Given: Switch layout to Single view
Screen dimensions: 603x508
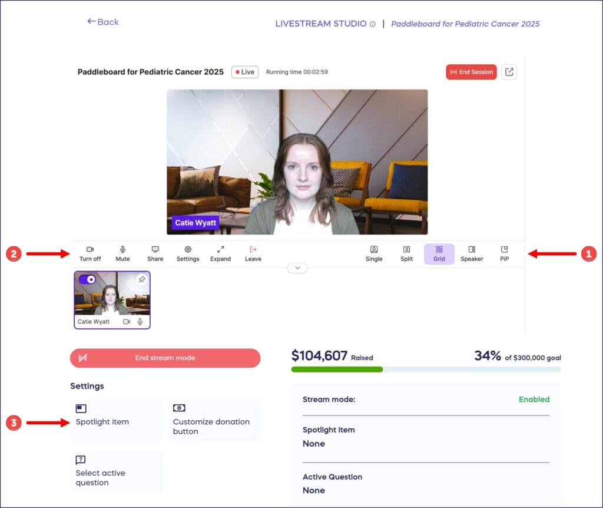Looking at the screenshot, I should pos(374,253).
